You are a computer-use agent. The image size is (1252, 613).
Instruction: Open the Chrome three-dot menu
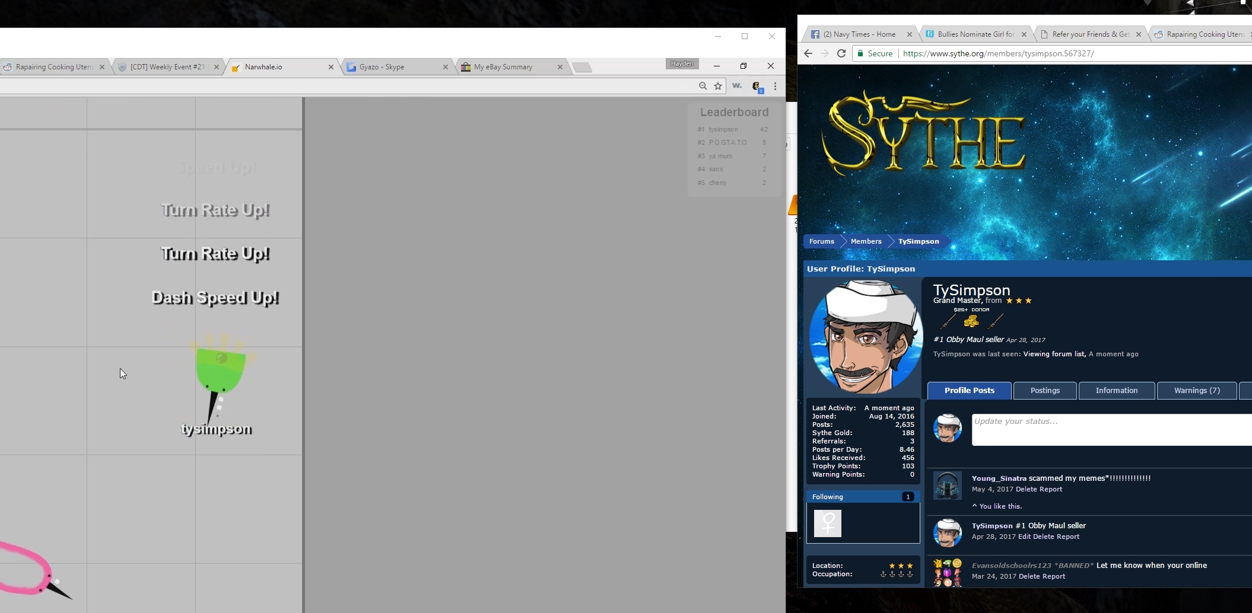[775, 86]
